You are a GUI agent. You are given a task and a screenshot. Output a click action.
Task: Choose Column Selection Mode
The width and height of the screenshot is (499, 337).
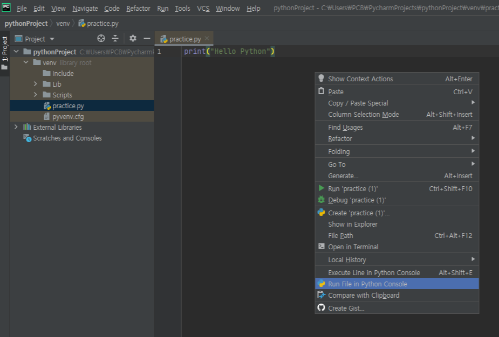[x=397, y=114]
